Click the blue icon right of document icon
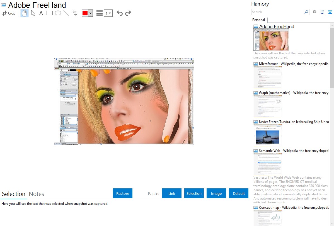The height and width of the screenshot is (226, 334). coord(330,12)
